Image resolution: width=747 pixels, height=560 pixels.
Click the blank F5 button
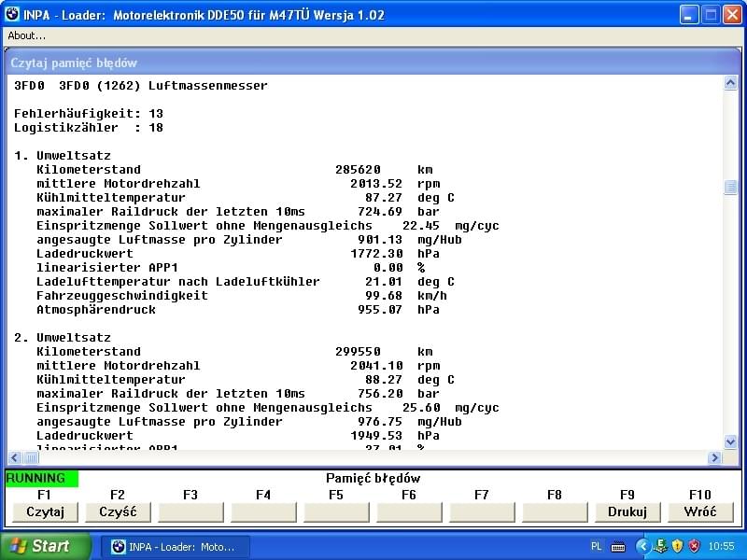[x=336, y=511]
